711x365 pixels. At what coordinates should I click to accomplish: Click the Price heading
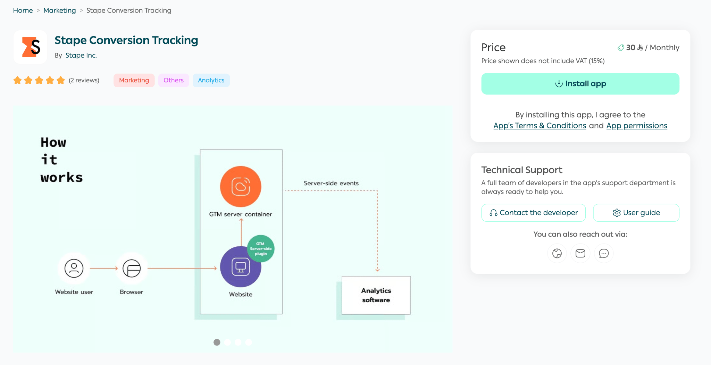click(x=493, y=48)
